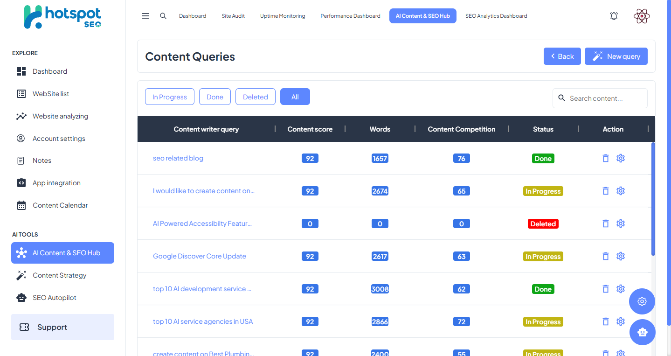This screenshot has width=671, height=356.
Task: Sort by Content score column header
Action: tap(310, 129)
